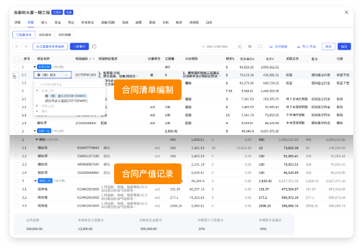The image size is (363, 250).
Task: Click code cell 409468987546
Action: pyautogui.click(x=88, y=165)
